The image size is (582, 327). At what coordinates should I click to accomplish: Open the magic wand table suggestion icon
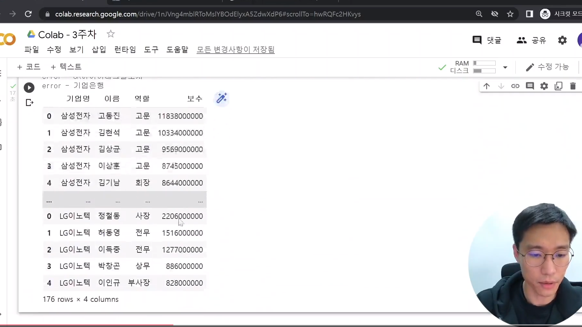(x=222, y=98)
